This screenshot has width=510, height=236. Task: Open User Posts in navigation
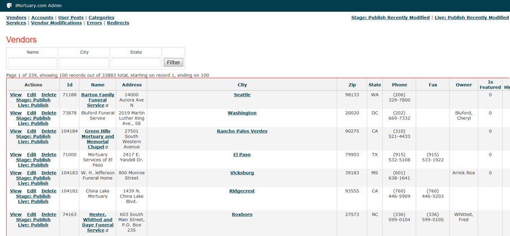(71, 18)
